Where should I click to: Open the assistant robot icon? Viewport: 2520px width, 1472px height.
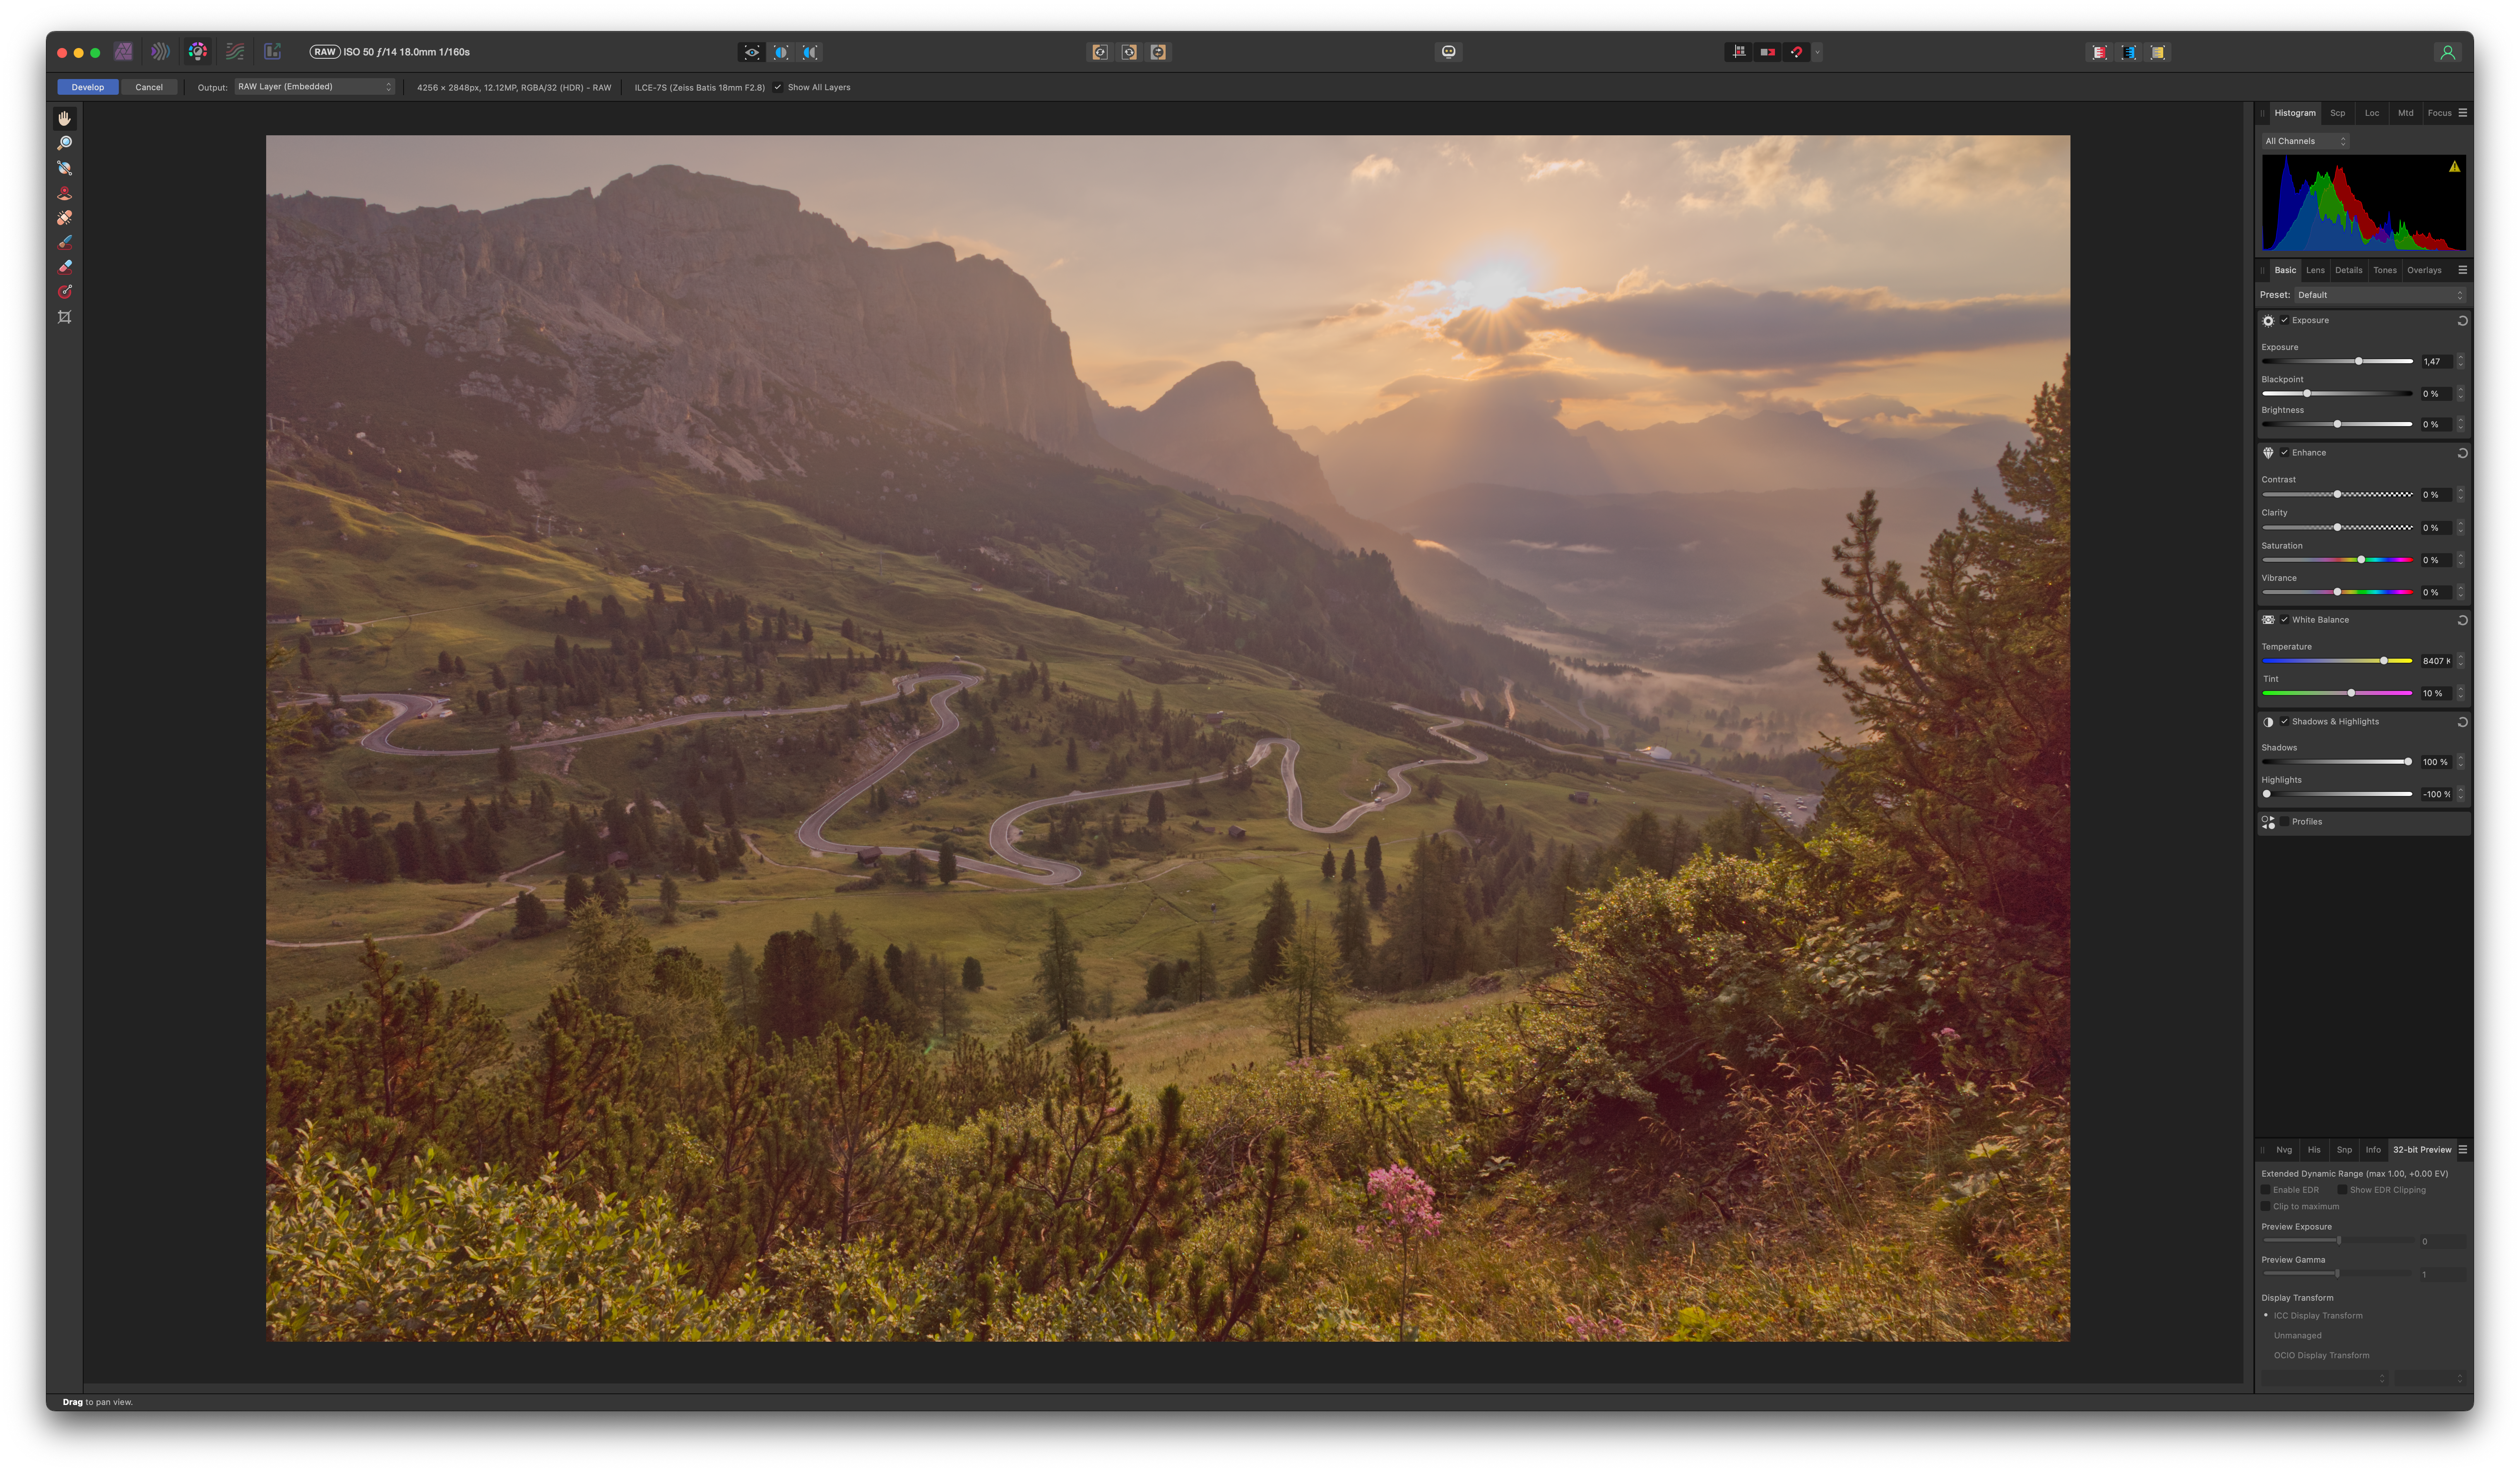pyautogui.click(x=1448, y=52)
